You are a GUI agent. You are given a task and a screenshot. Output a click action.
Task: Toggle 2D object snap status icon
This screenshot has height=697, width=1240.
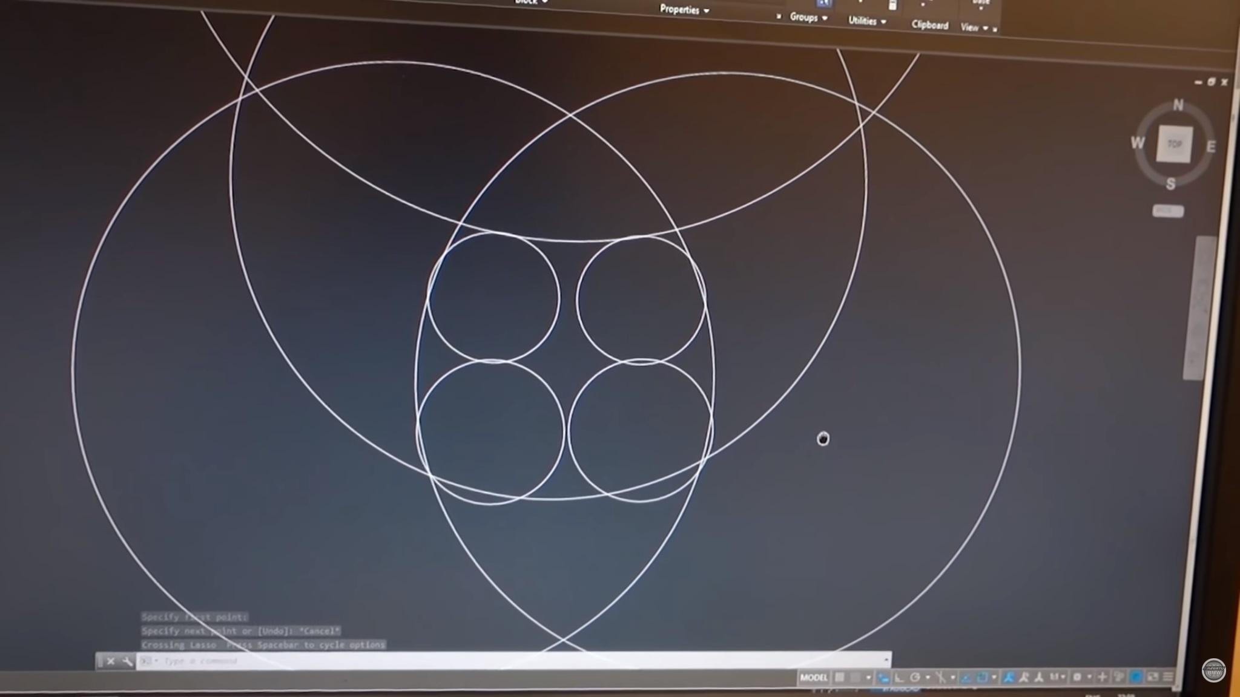pos(982,677)
